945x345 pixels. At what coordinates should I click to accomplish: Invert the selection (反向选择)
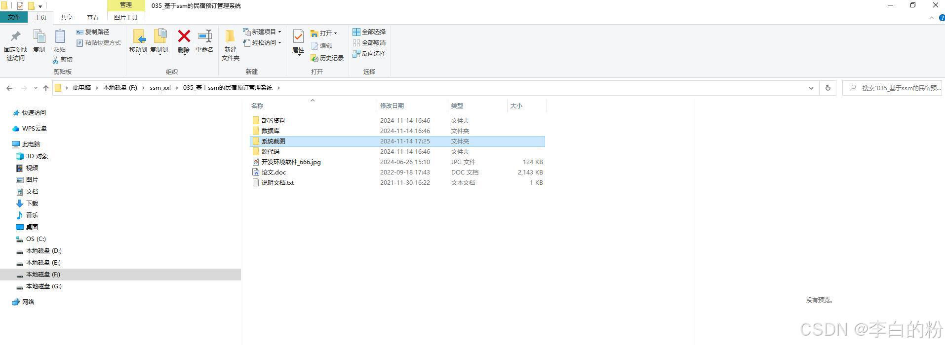369,54
